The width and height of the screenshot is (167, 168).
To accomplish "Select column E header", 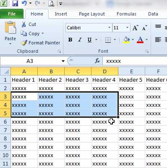I will coord(131,71).
